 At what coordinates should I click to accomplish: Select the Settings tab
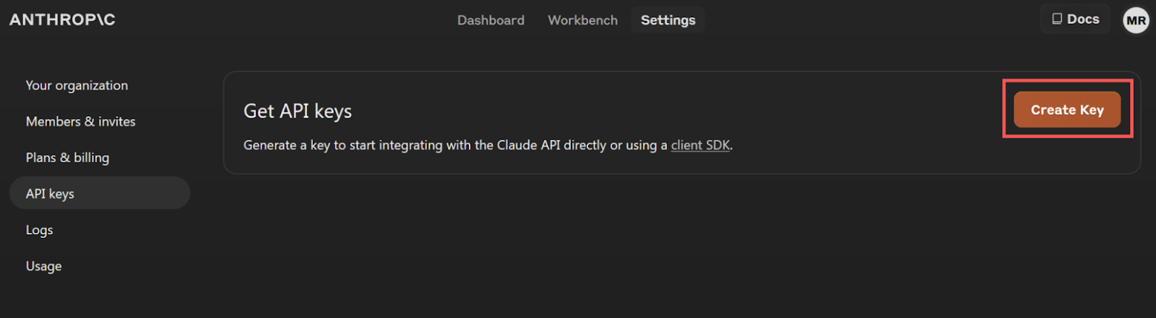point(668,20)
